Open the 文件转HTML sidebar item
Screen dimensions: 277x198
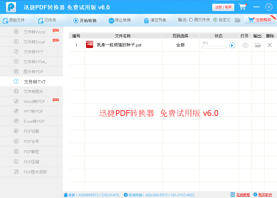[x=31, y=62]
